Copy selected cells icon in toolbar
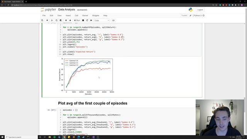Viewport: 247px width, 139px height. (56, 20)
